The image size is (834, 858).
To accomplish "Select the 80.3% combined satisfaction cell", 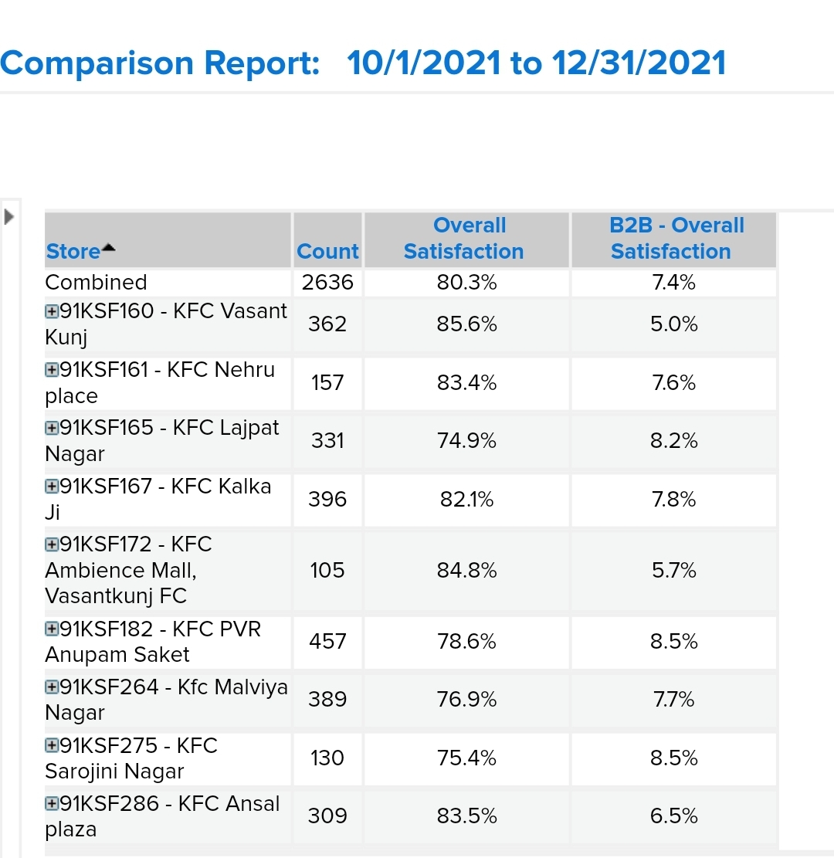I will 466,283.
